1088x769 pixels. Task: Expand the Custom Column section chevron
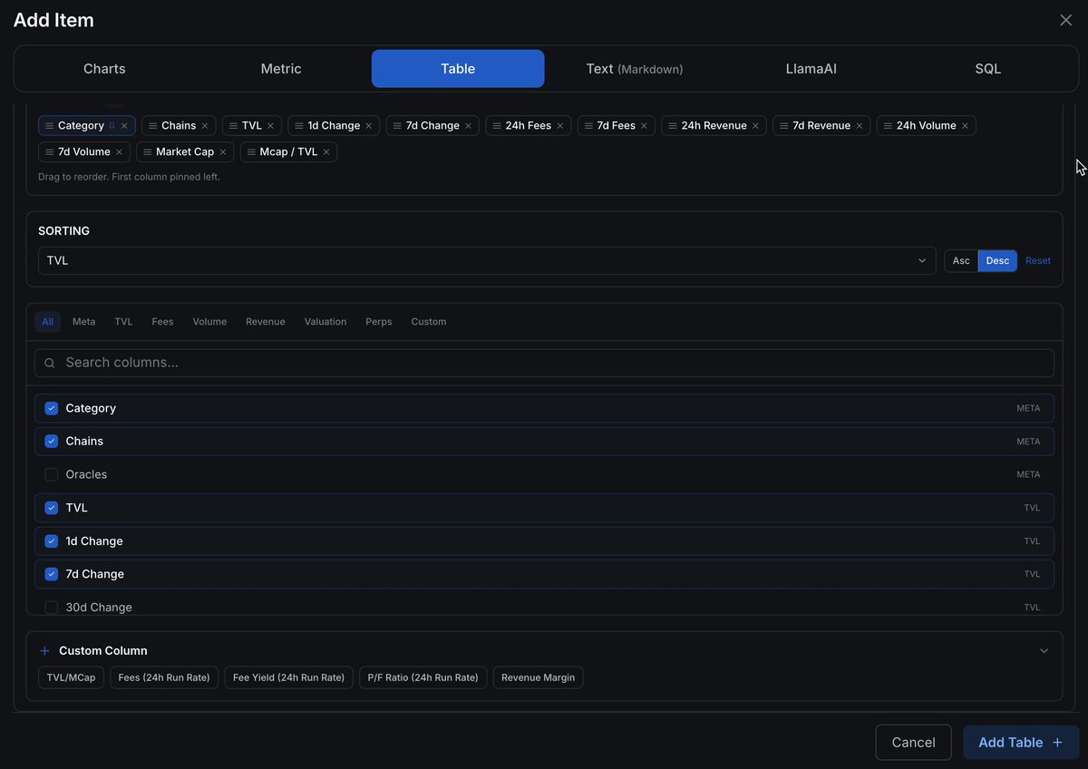1044,651
